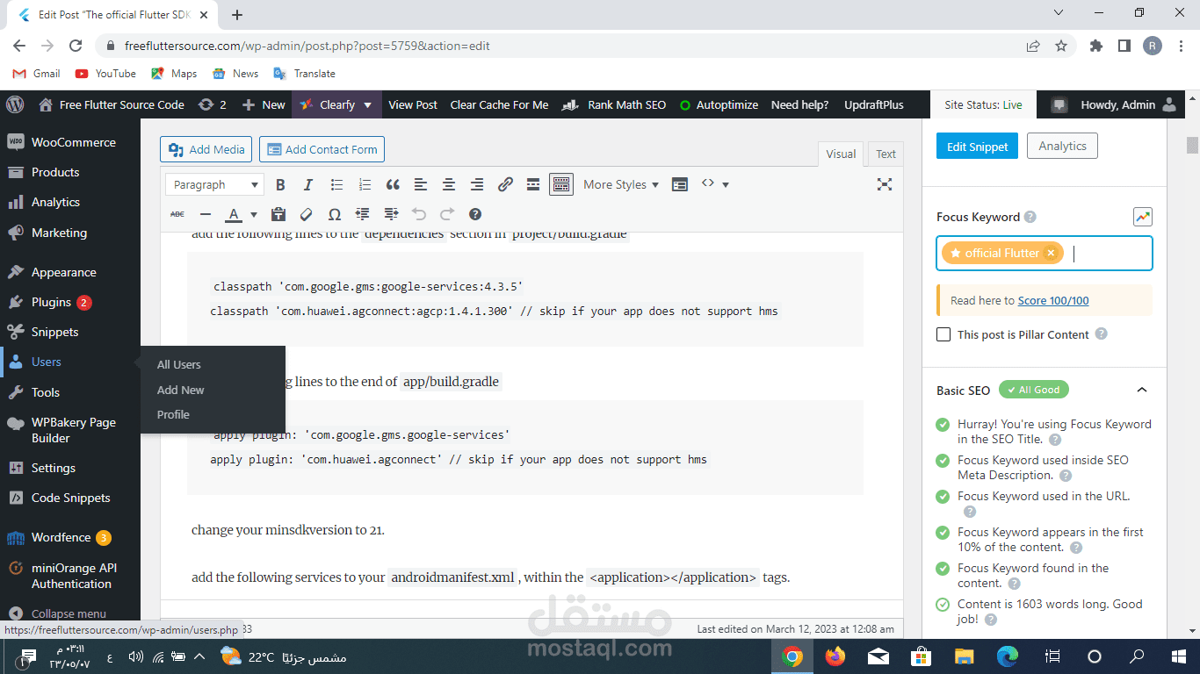The image size is (1200, 674).
Task: Switch to the Text editor tab
Action: click(886, 154)
